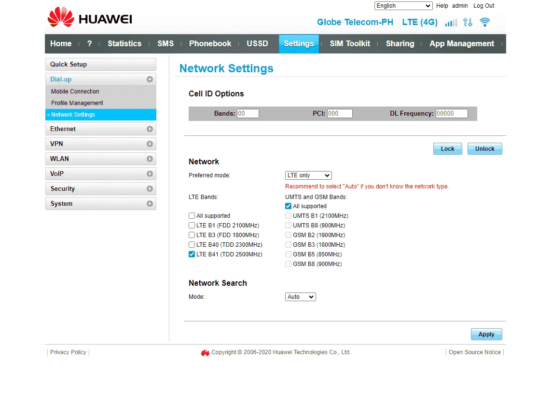
Task: Click the Network Search heading
Action: (x=218, y=283)
